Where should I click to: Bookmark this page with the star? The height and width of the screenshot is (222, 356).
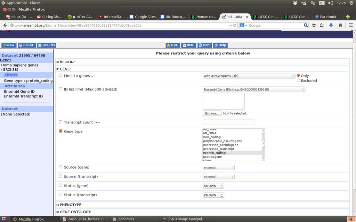pos(314,25)
